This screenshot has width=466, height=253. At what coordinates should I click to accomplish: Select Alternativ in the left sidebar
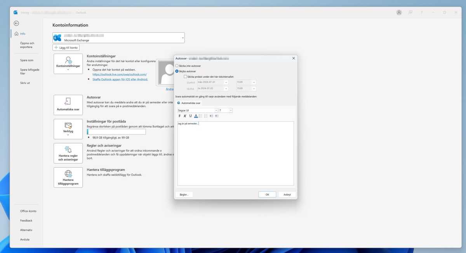26,230
